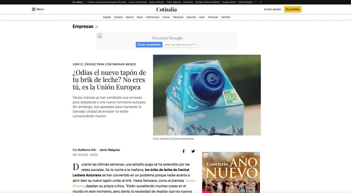Open the Salud section
The height and width of the screenshot is (193, 351).
tap(140, 17)
